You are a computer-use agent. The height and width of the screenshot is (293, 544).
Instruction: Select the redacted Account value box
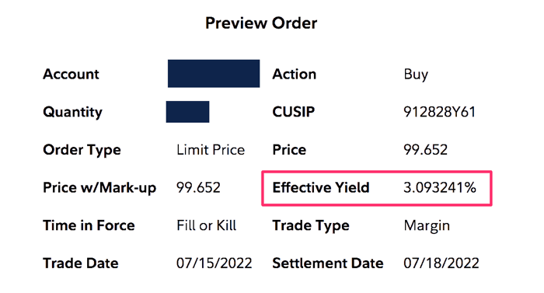click(214, 74)
